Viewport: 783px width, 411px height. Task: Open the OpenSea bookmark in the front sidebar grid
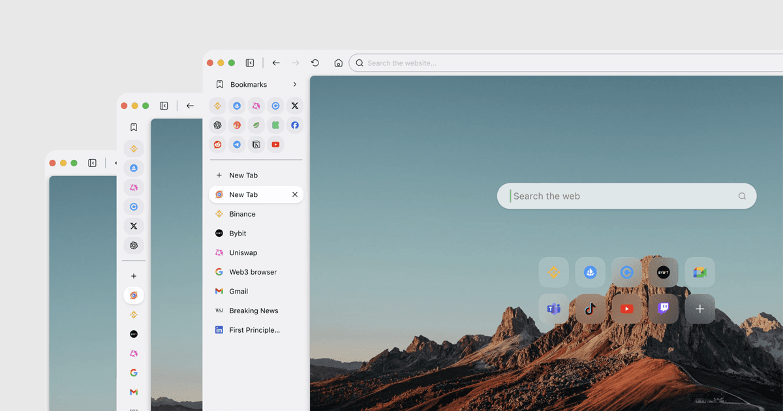click(x=237, y=106)
